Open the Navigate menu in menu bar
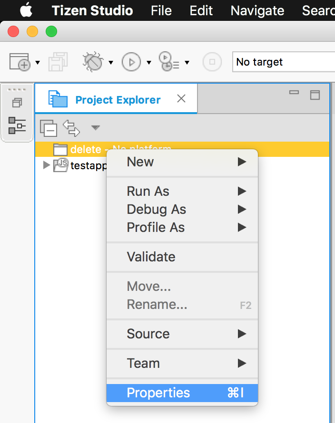335x423 pixels. (257, 10)
